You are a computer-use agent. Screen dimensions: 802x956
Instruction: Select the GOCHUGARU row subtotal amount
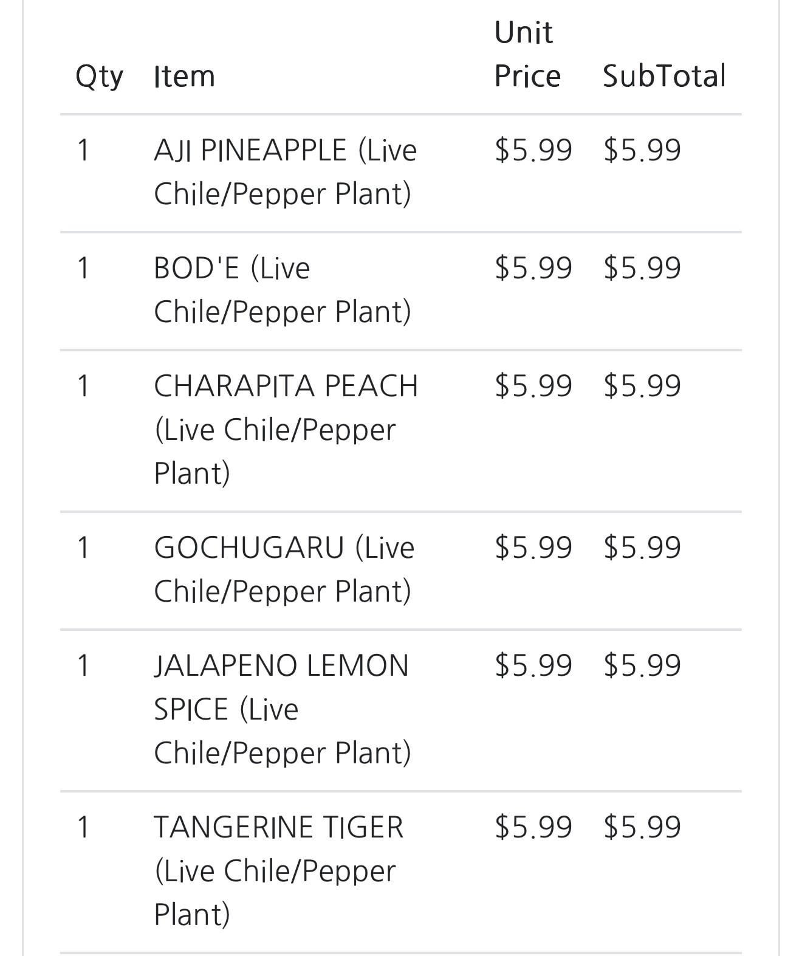(x=642, y=548)
